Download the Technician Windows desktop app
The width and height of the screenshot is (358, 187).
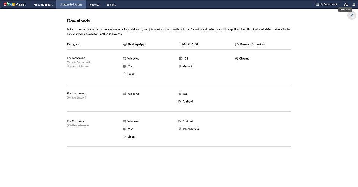[133, 59]
